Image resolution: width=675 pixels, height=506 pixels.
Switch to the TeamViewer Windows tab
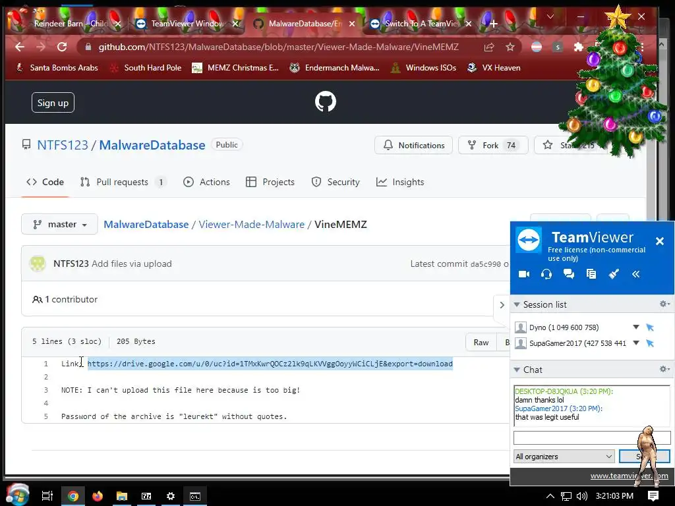pos(187,24)
